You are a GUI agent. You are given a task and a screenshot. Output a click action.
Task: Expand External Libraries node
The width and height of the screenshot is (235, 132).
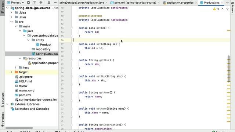[x=7, y=104]
